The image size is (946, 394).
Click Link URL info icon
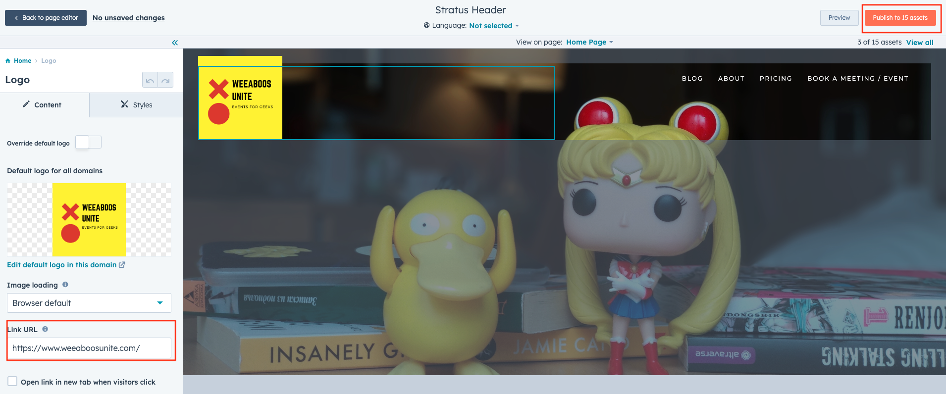pyautogui.click(x=45, y=329)
